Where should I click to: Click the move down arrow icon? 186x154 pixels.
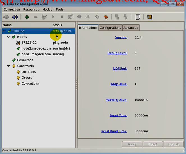pyautogui.click(x=88, y=17)
